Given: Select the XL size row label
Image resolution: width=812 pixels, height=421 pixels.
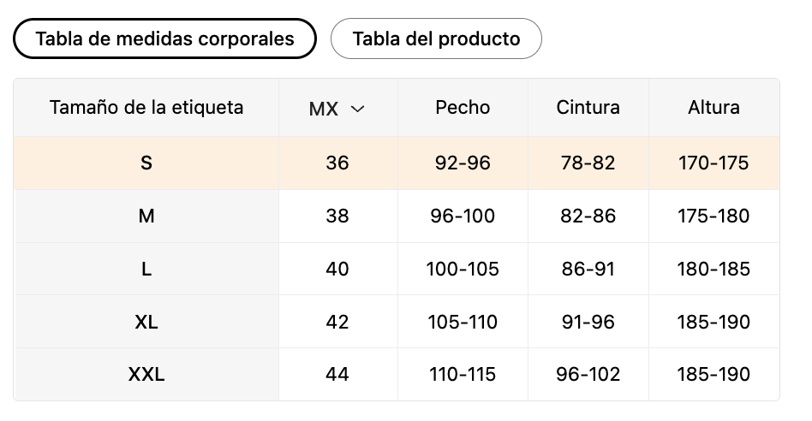Looking at the screenshot, I should 146,323.
